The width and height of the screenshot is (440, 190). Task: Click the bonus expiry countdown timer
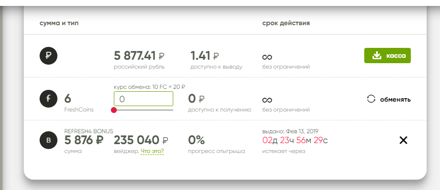pyautogui.click(x=295, y=140)
